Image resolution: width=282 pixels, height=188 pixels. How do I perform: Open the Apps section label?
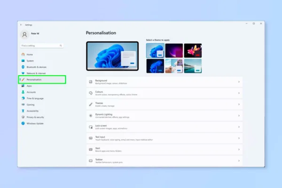point(29,86)
